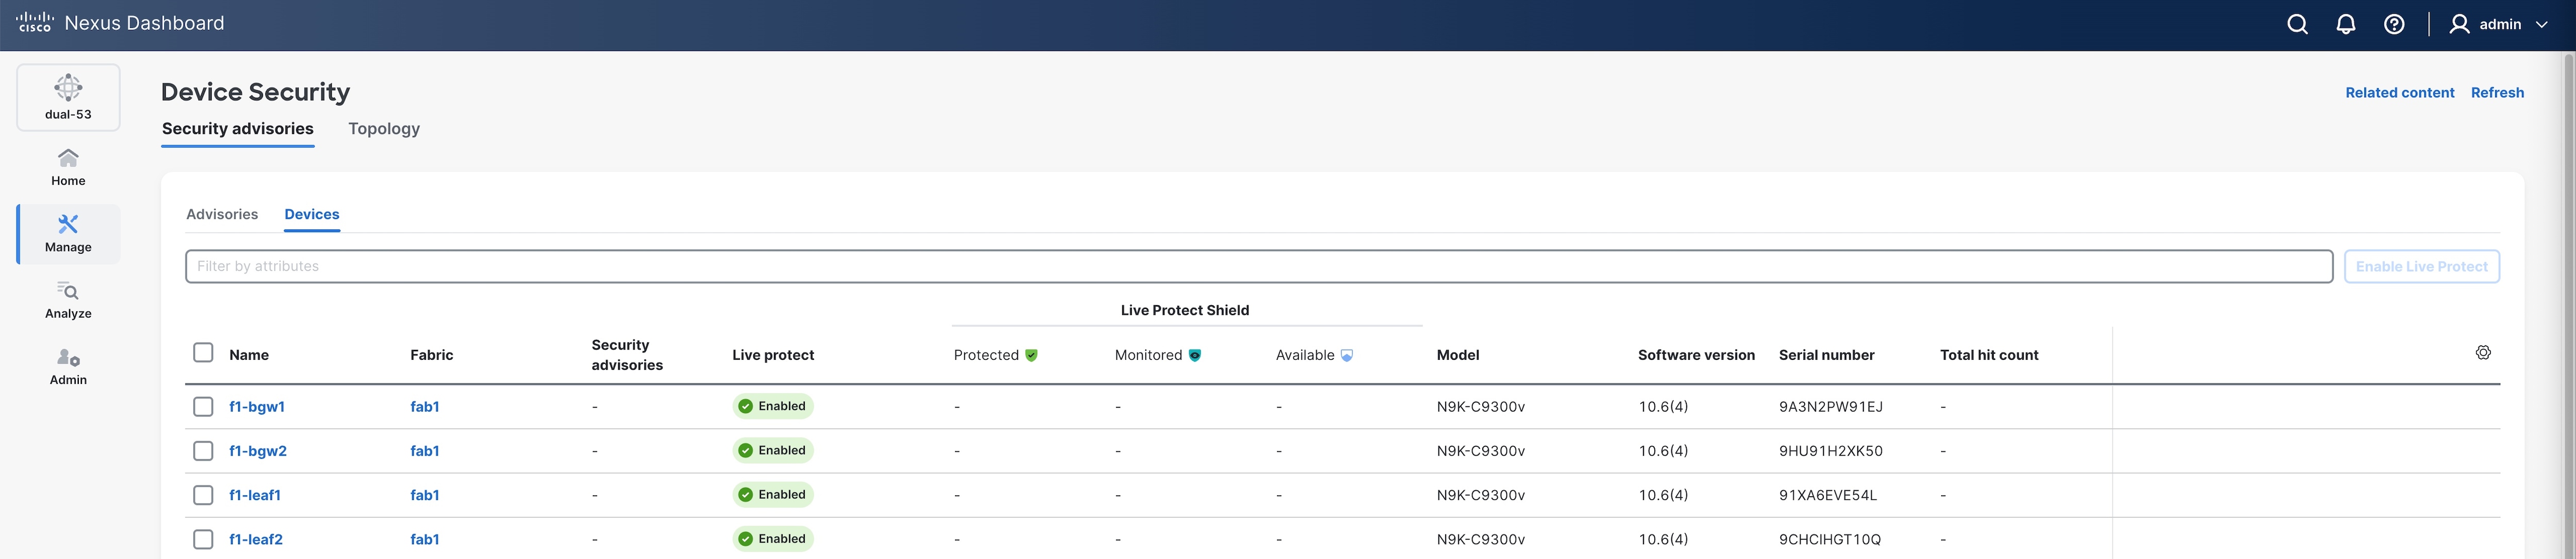
Task: Check the f1-bgw2 row checkbox
Action: click(x=203, y=450)
